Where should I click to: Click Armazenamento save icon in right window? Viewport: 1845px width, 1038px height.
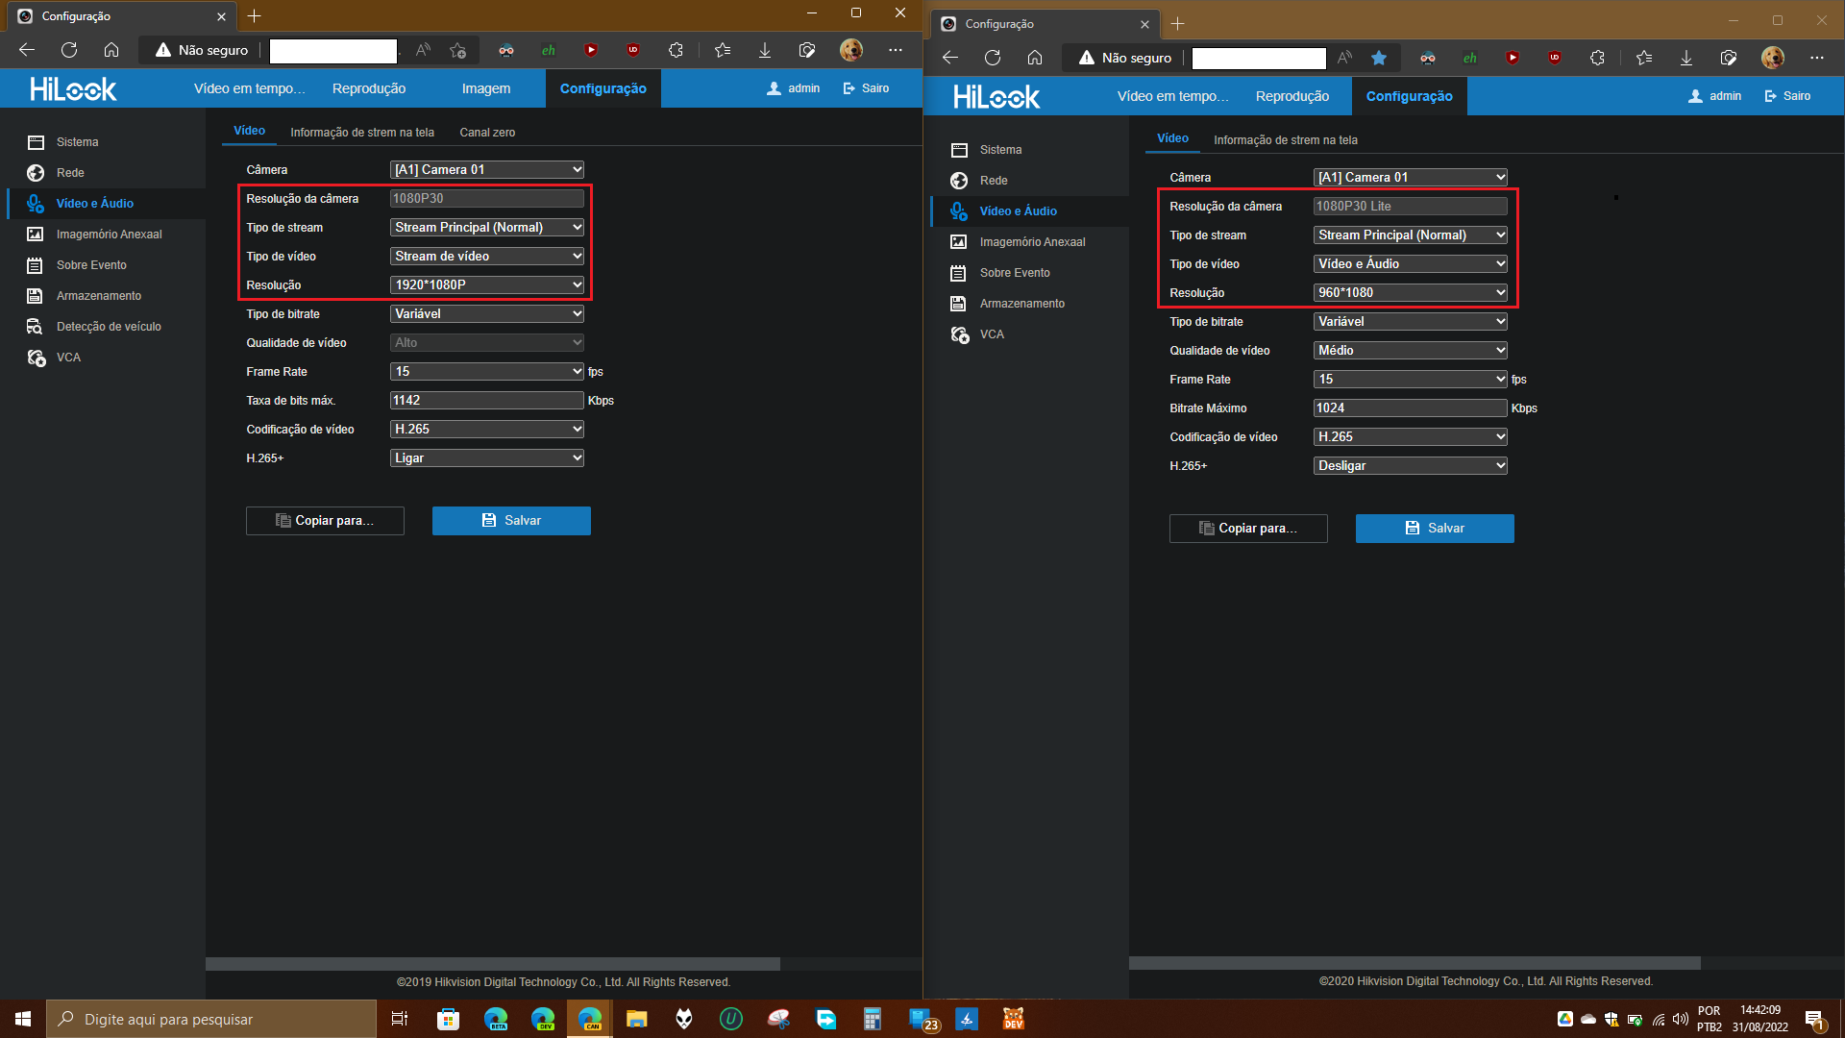(958, 304)
